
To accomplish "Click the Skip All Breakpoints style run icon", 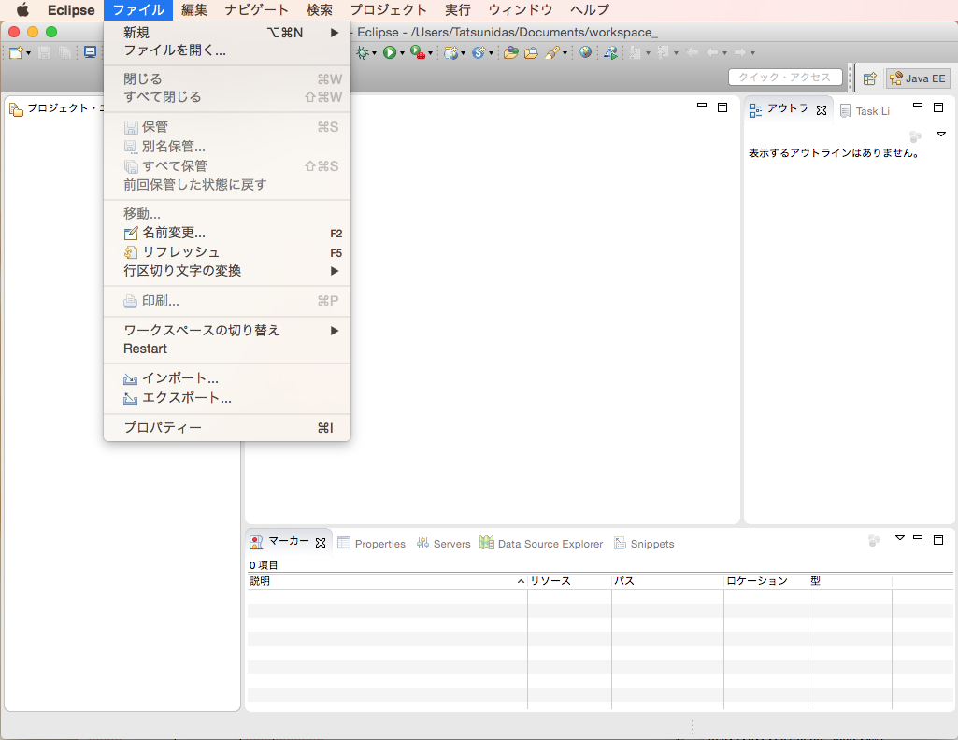I will (x=609, y=52).
